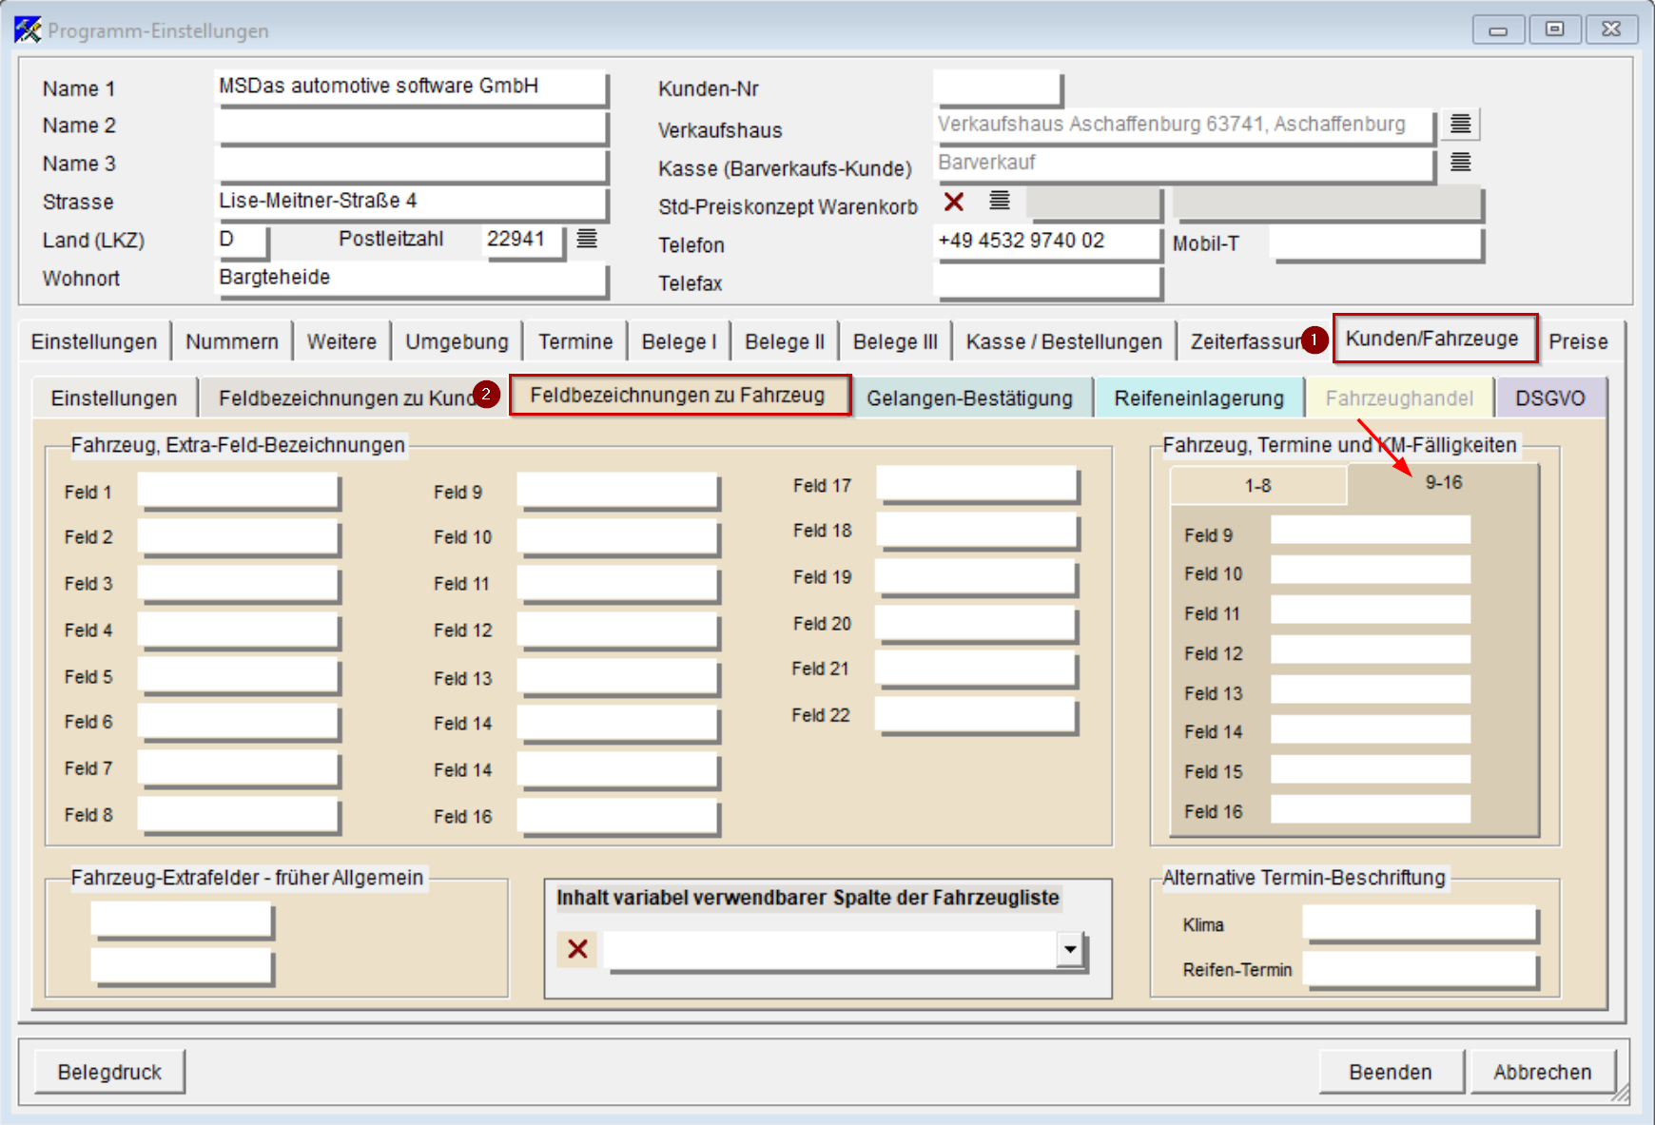
Task: Click the Land (LKZ) input field
Action: point(242,240)
